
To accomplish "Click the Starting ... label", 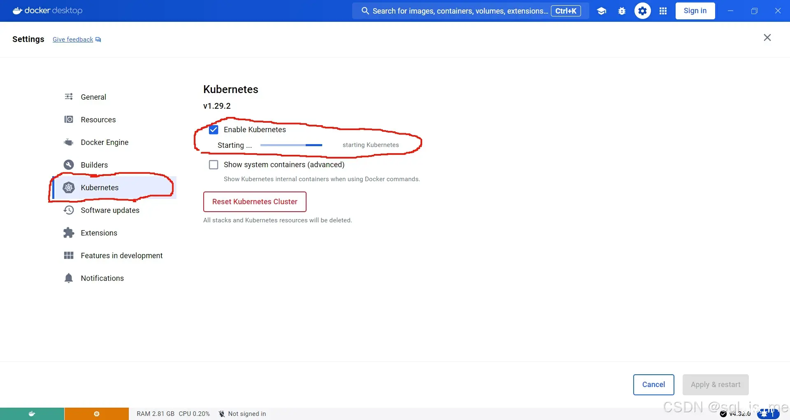I will pyautogui.click(x=235, y=145).
